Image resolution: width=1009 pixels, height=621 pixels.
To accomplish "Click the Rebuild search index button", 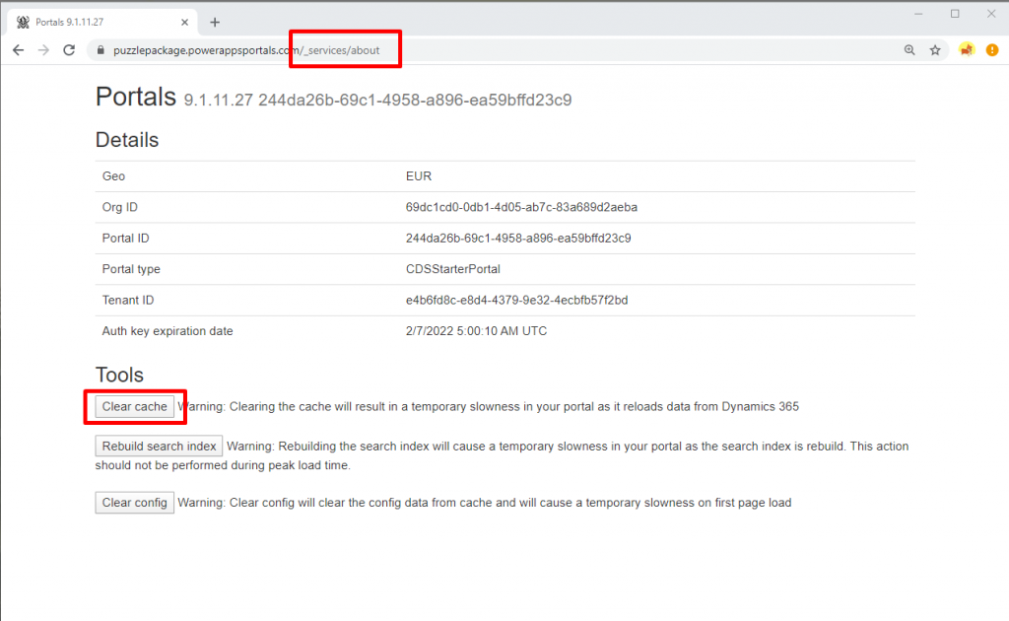I will coord(159,446).
